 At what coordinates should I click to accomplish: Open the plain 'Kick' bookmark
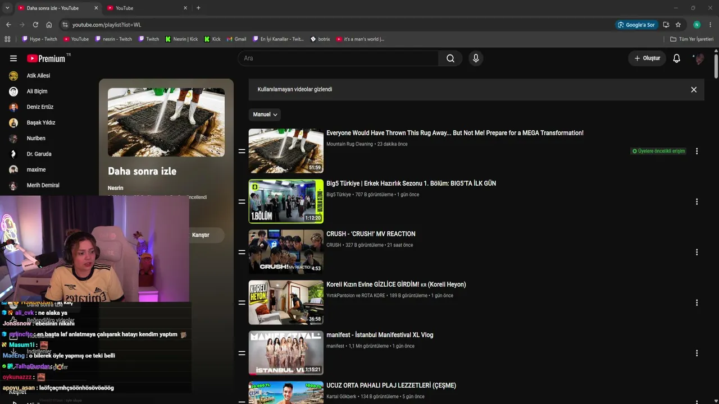(212, 39)
